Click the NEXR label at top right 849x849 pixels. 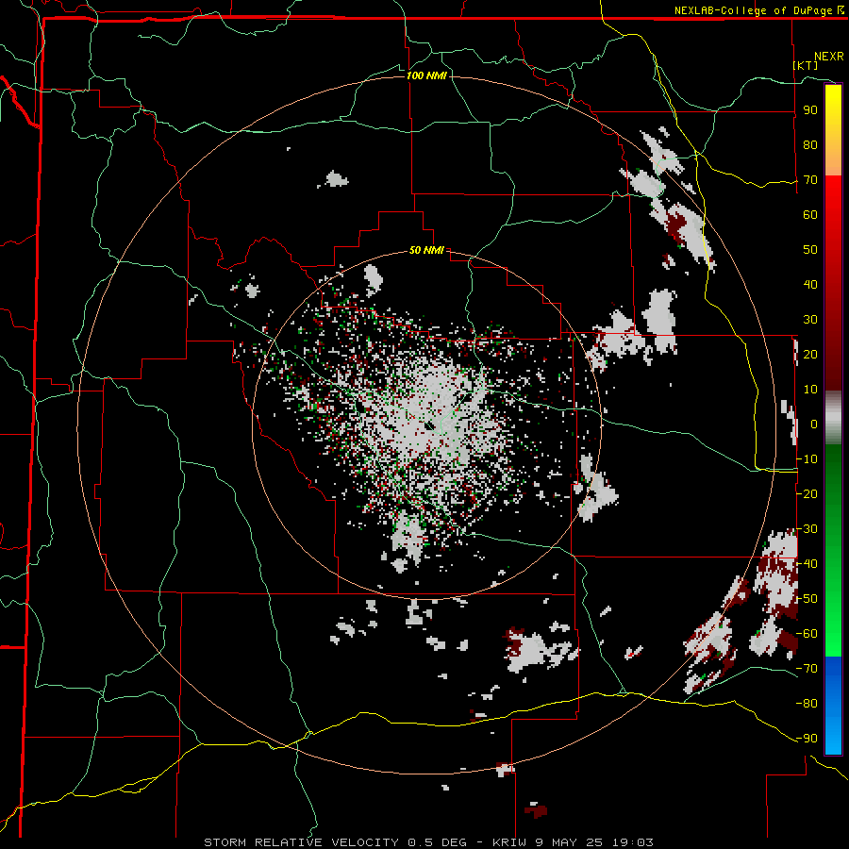coord(829,57)
